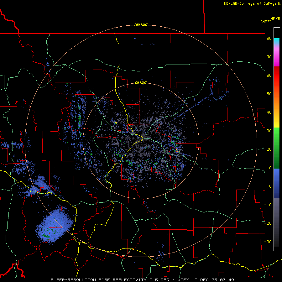Click the KTFX radar site identifier
Image resolution: width=282 pixels, height=282 pixels.
(184, 280)
